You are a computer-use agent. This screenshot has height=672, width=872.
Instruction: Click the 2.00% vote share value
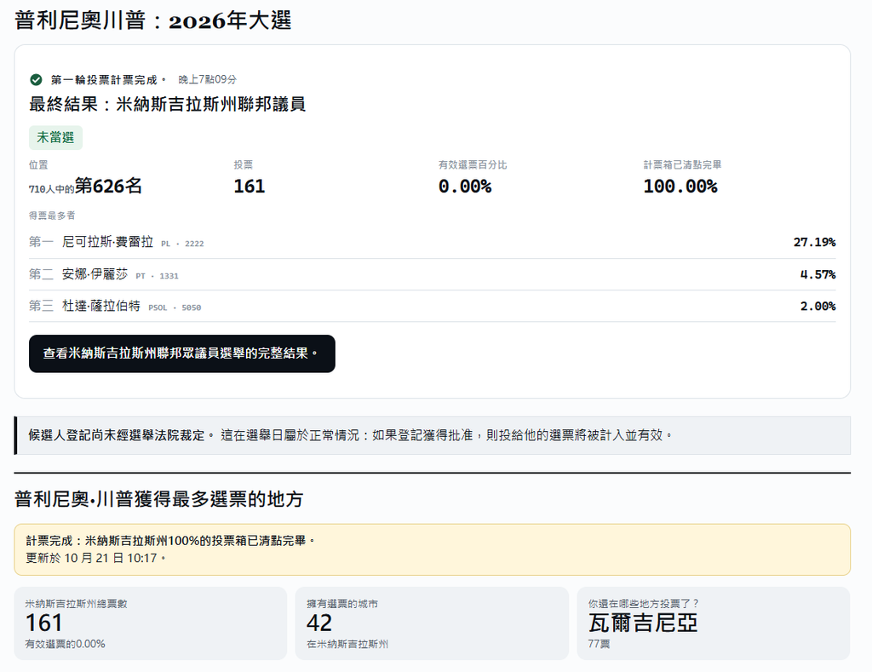pos(817,306)
